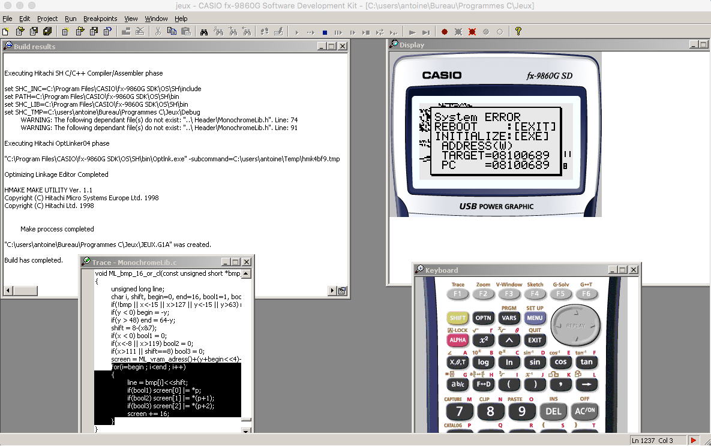Click the Insert breakpoint red dot
The image size is (711, 446).
[x=445, y=32]
